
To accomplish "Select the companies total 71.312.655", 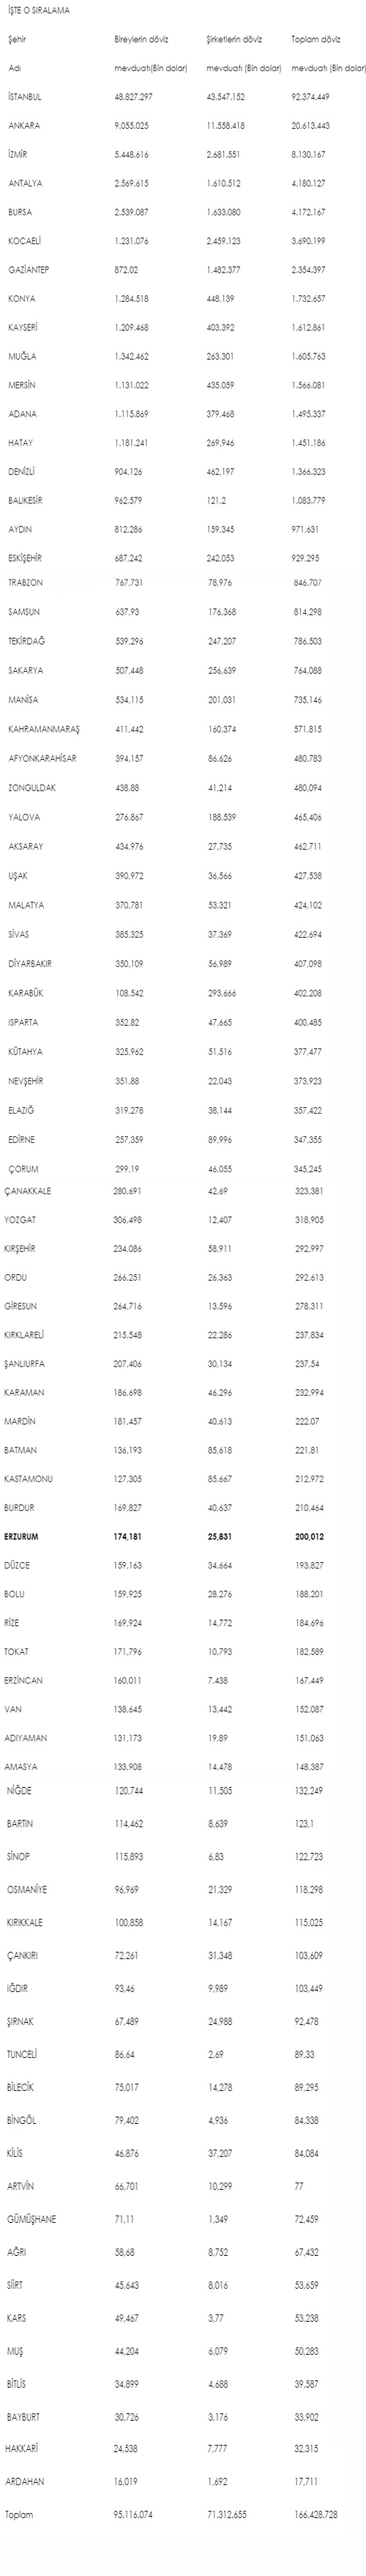I will 227,2542.
